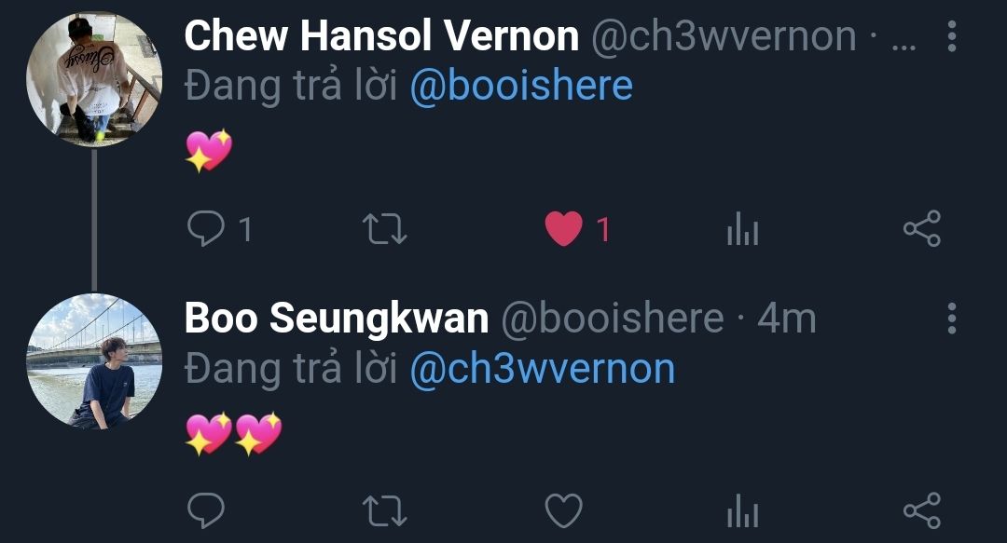Open the @booishere mention link

(x=521, y=87)
